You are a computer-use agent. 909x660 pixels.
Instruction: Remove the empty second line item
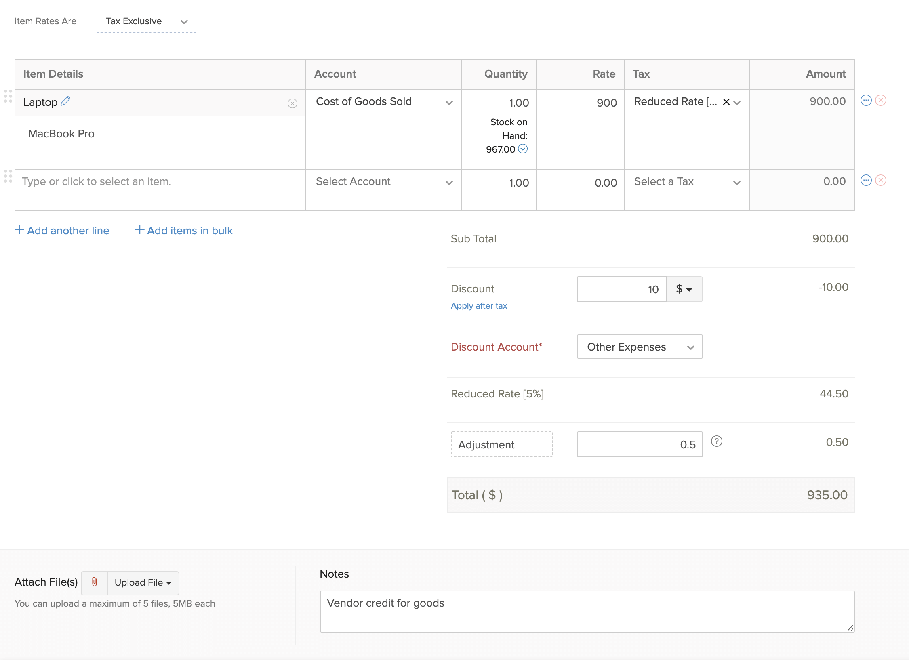click(880, 181)
